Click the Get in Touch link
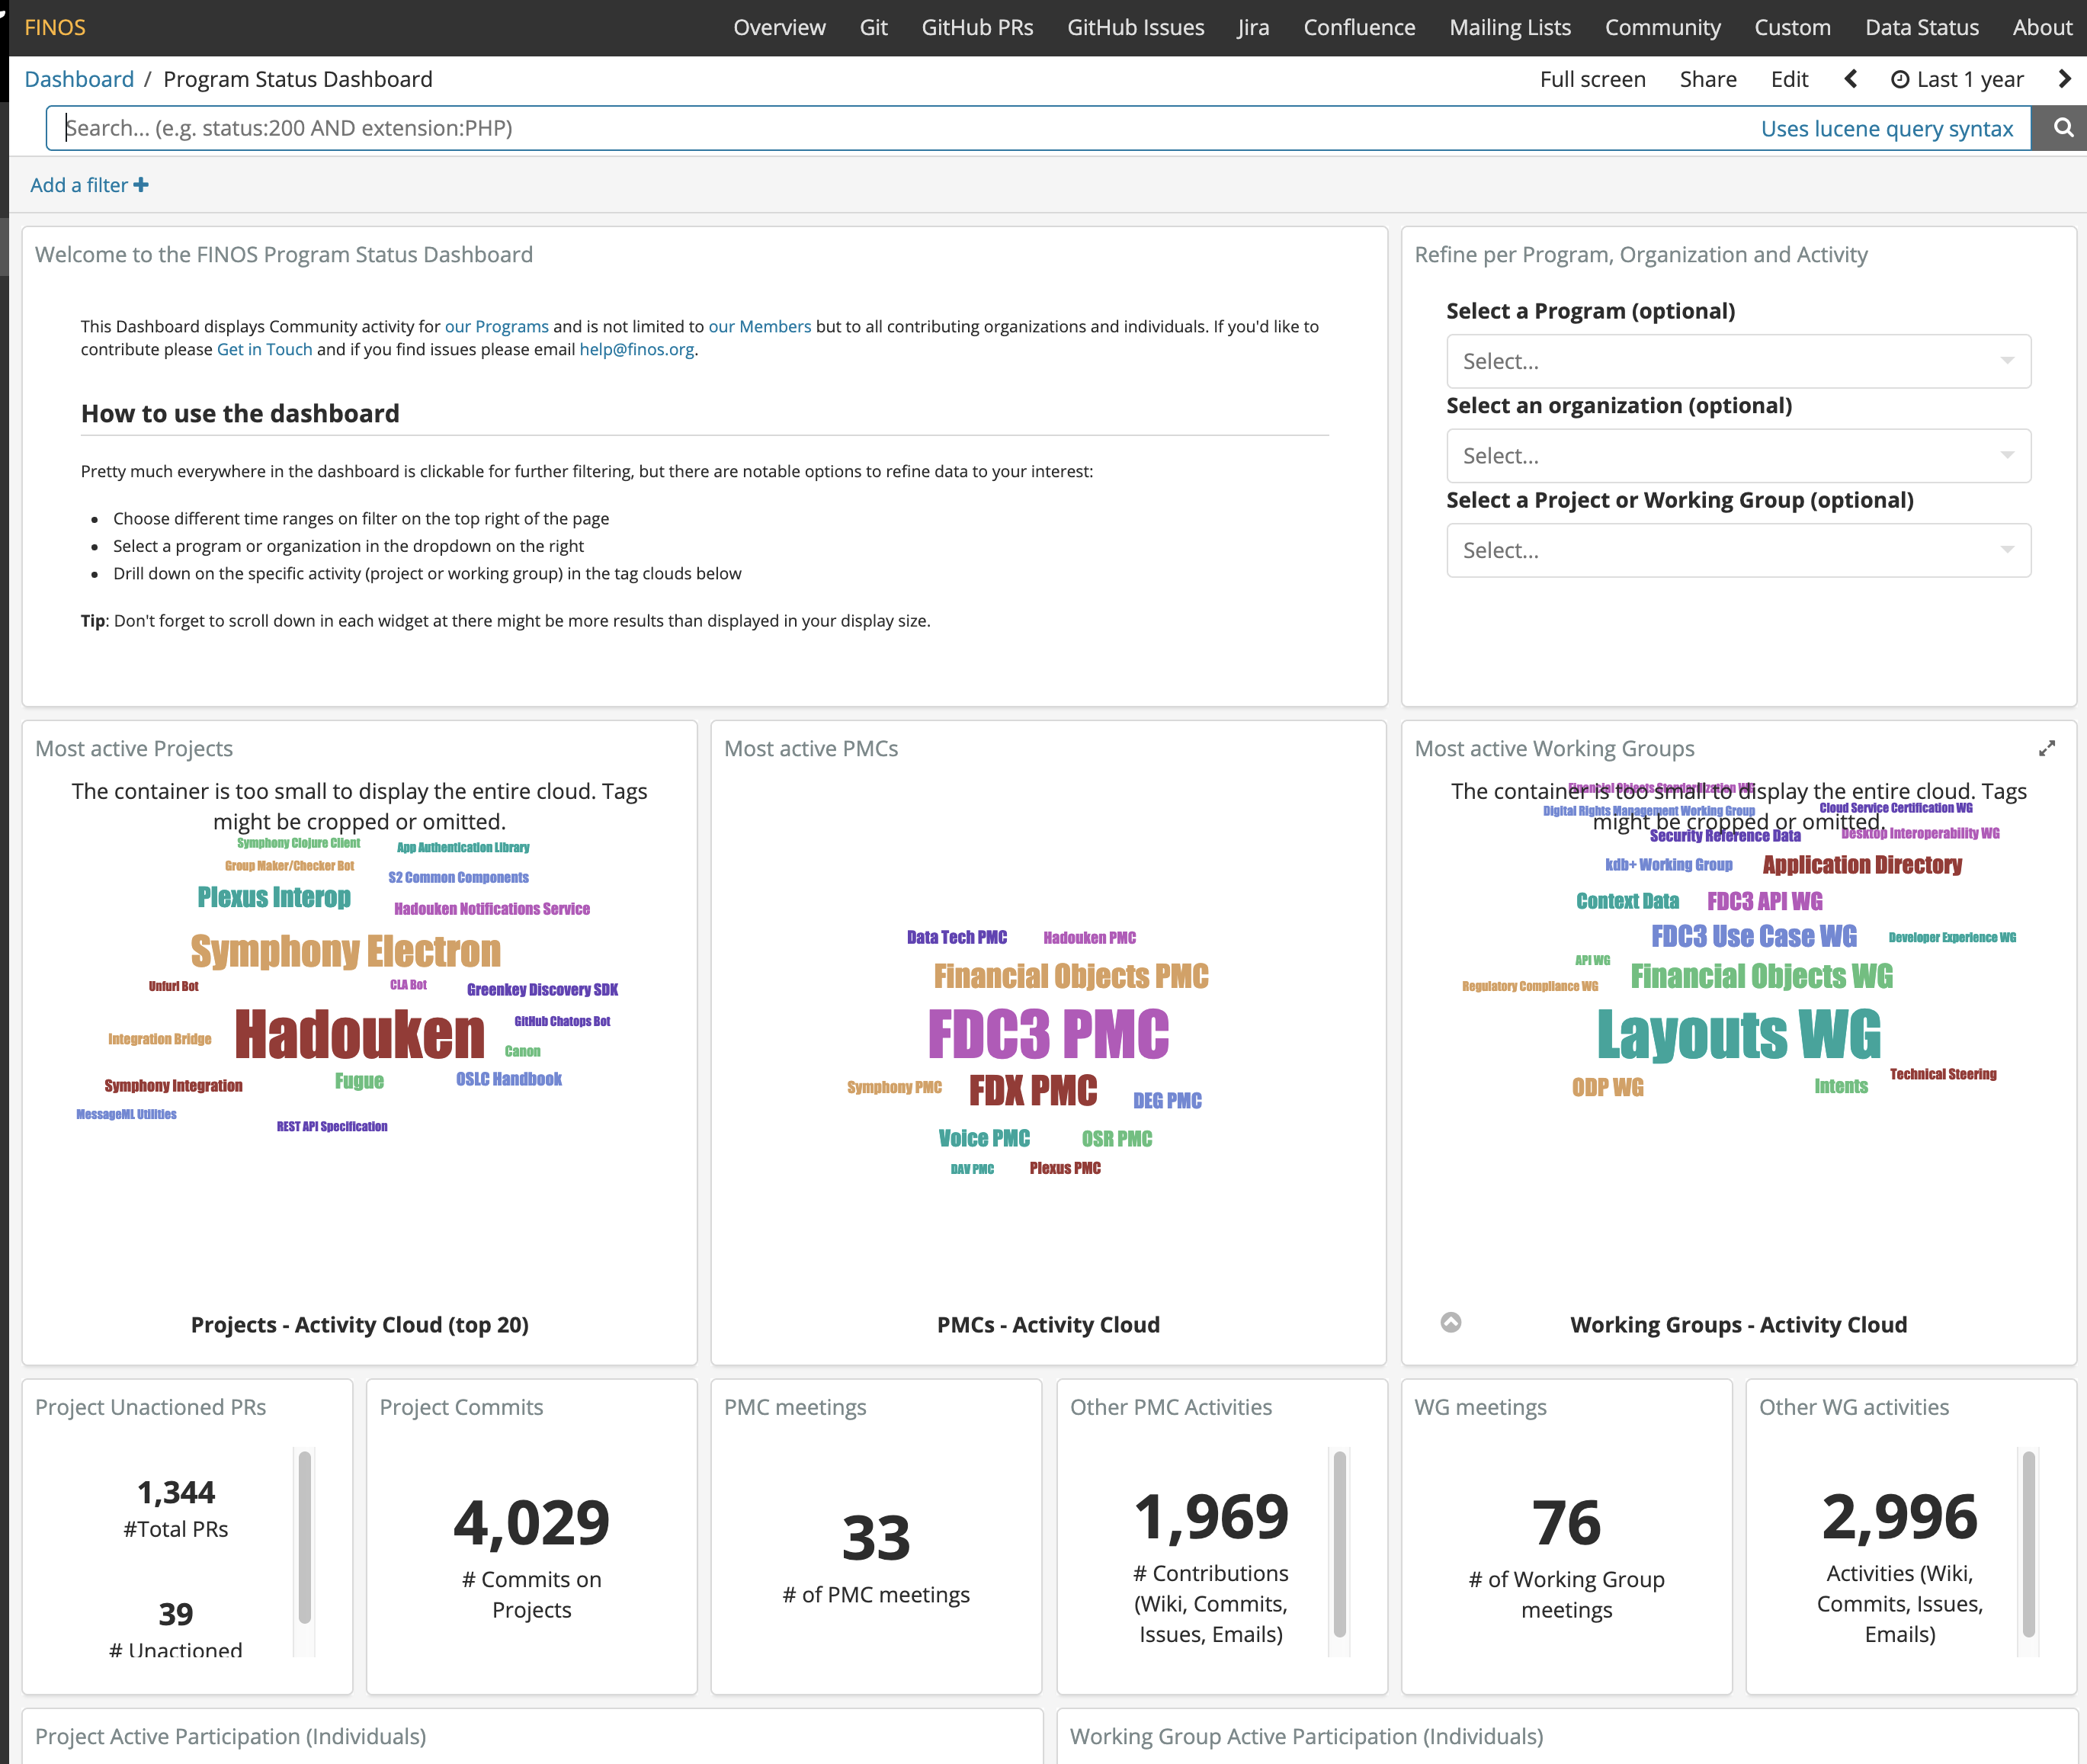2087x1764 pixels. (264, 349)
